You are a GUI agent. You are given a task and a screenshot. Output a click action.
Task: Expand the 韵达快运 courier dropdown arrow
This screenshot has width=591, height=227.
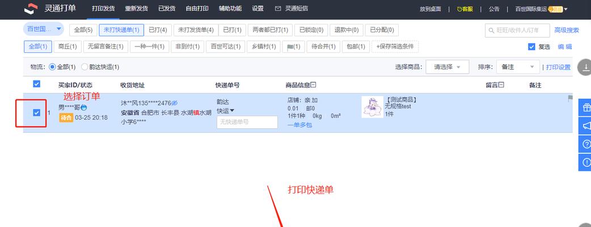coord(232,111)
